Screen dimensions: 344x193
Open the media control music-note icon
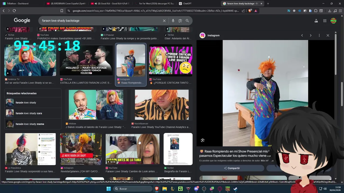[x=335, y=11]
